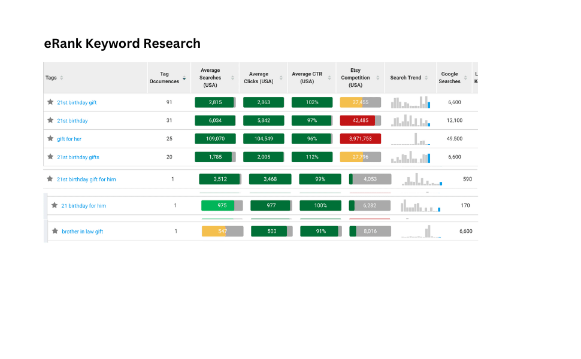Star the "21st birthday" keyword row

50,120
